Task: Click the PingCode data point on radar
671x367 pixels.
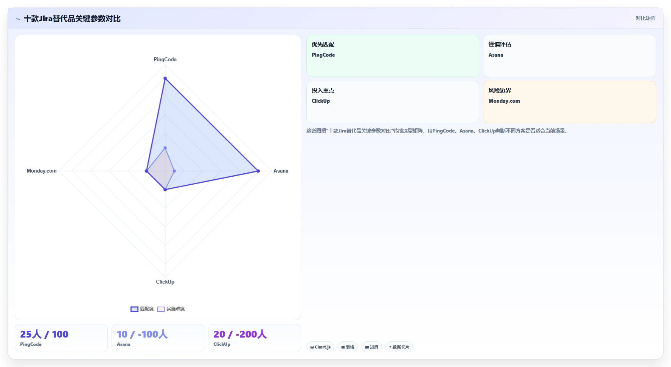Action: (x=165, y=79)
